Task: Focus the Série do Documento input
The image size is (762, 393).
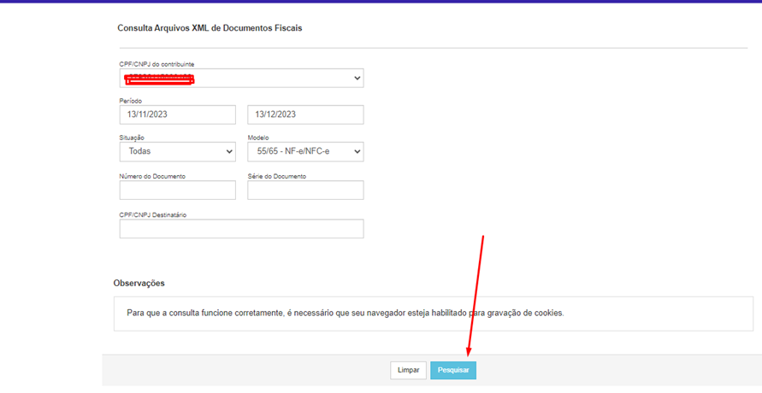Action: 305,190
